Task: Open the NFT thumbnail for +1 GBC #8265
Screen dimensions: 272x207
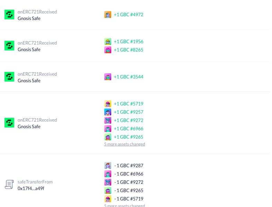Action: pos(108,50)
